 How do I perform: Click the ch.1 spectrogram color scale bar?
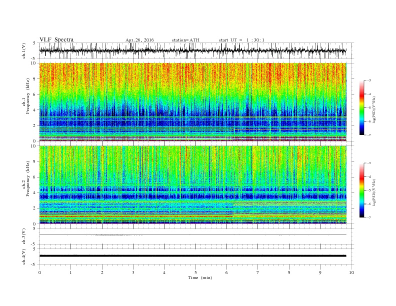point(361,107)
